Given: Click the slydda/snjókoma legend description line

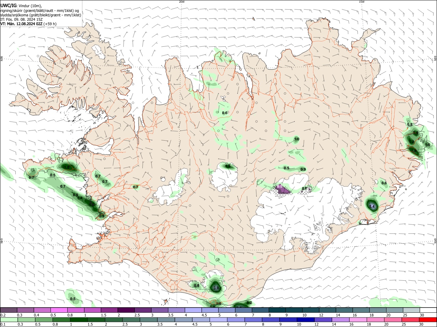Looking at the screenshot, I should [x=41, y=15].
